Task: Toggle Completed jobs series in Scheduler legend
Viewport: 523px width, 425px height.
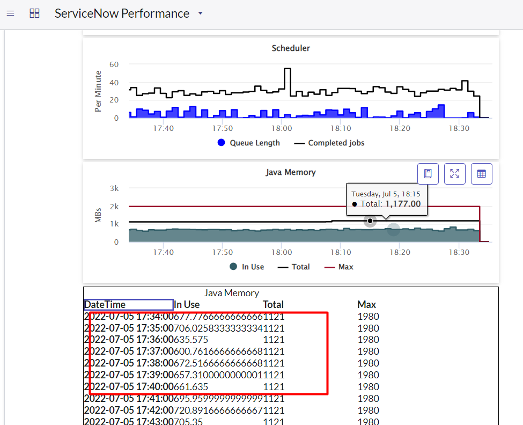Action: pyautogui.click(x=329, y=143)
